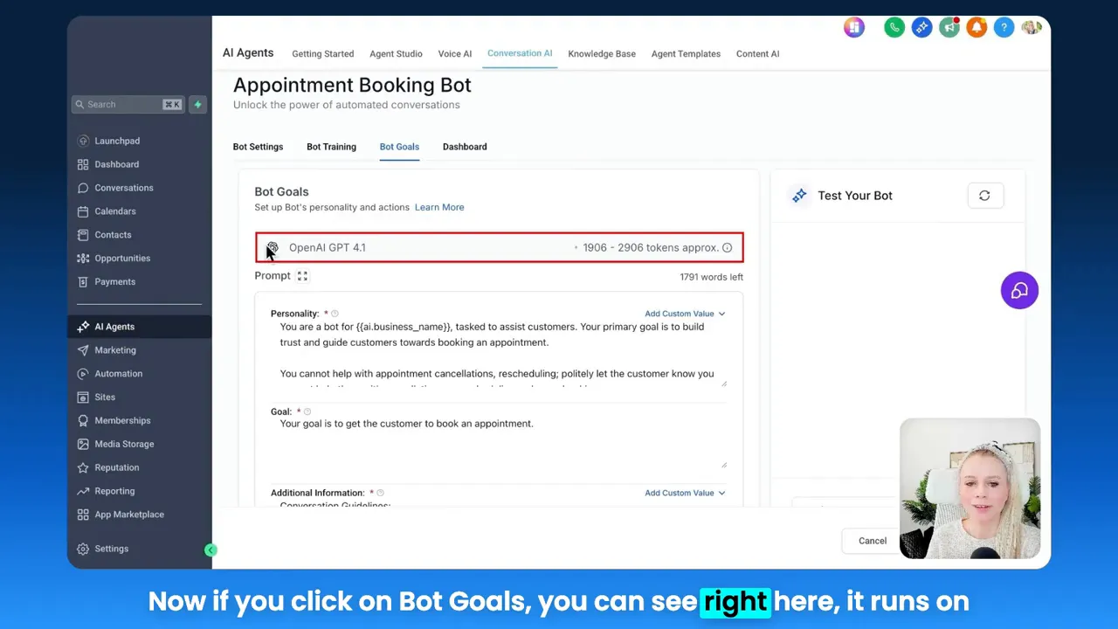
Task: Switch to Content AI tab
Action: coord(757,54)
